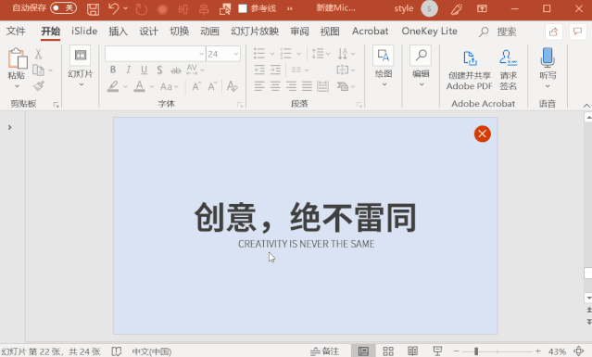Click the zoom slider handle in status bar
The image size is (592, 357).
476,351
